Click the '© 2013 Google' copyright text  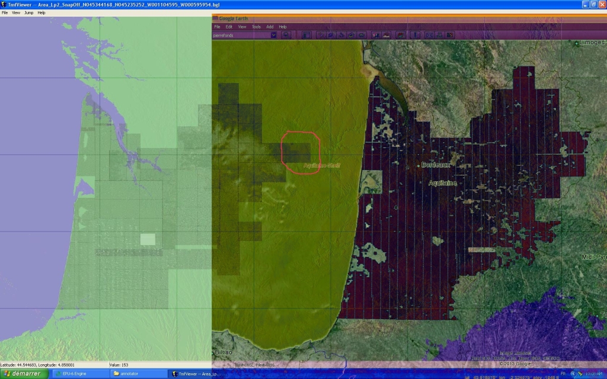tap(515, 364)
